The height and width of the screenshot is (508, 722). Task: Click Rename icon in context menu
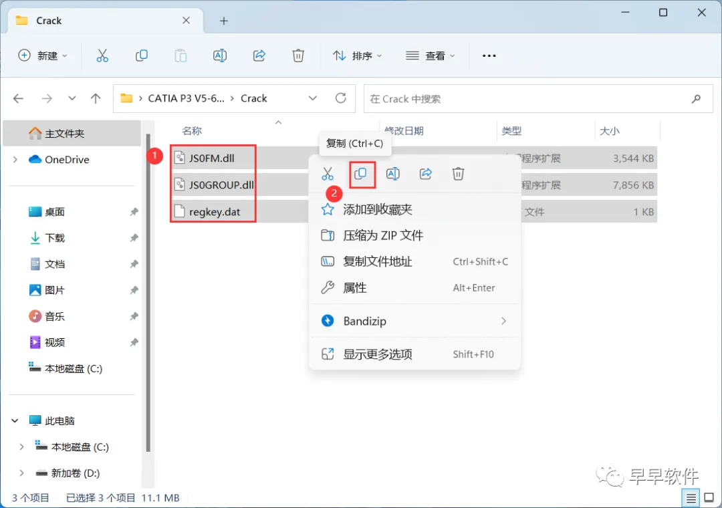tap(393, 174)
